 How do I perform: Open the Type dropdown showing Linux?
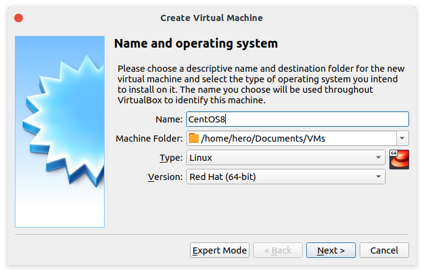click(286, 158)
